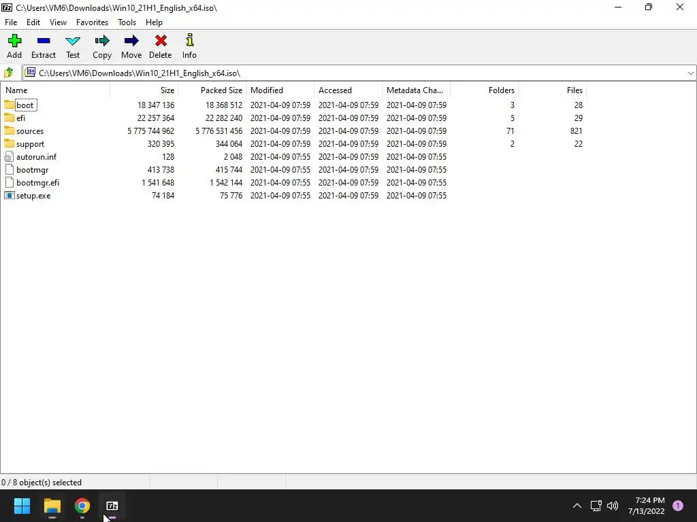The width and height of the screenshot is (697, 522).
Task: Open the Info tool
Action: (189, 46)
